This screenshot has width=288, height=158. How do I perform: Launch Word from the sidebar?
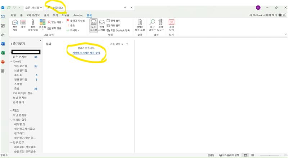(x=3, y=44)
